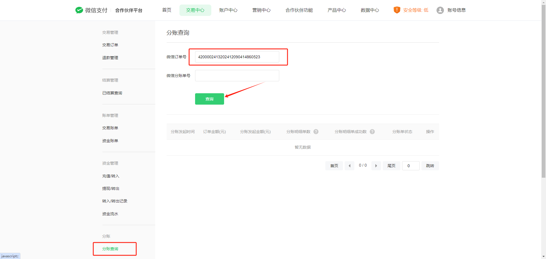Image resolution: width=546 pixels, height=259 pixels.
Task: Click the pagination 首页 button
Action: (334, 166)
